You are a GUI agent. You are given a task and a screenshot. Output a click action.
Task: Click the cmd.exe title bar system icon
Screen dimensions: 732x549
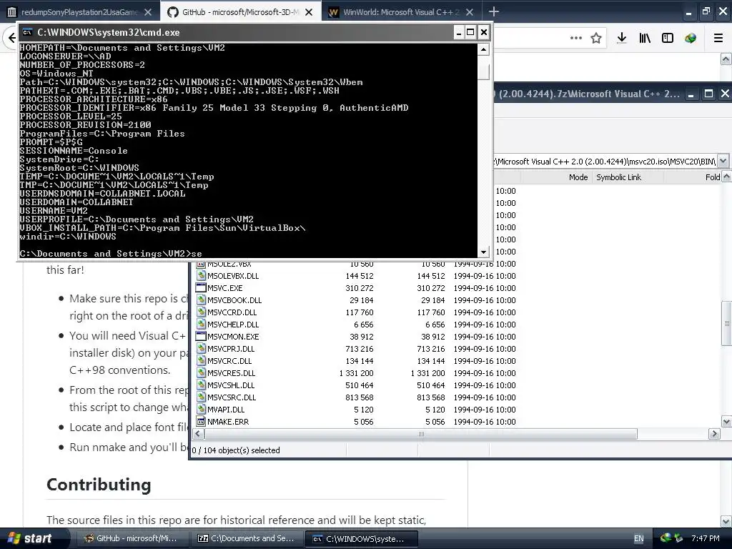pos(28,32)
